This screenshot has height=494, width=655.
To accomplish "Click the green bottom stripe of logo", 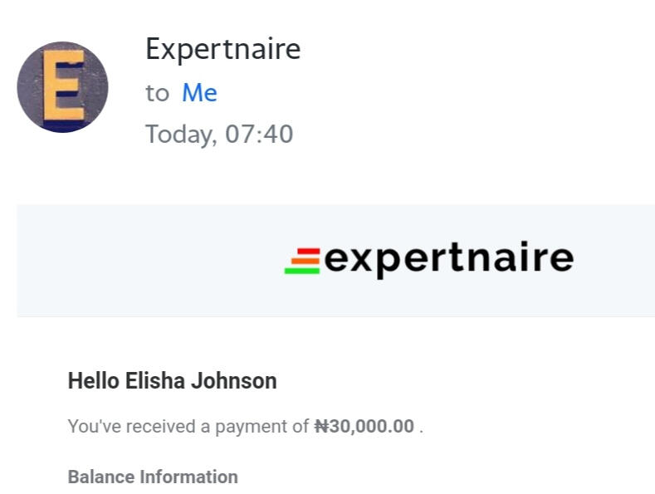I will [301, 270].
